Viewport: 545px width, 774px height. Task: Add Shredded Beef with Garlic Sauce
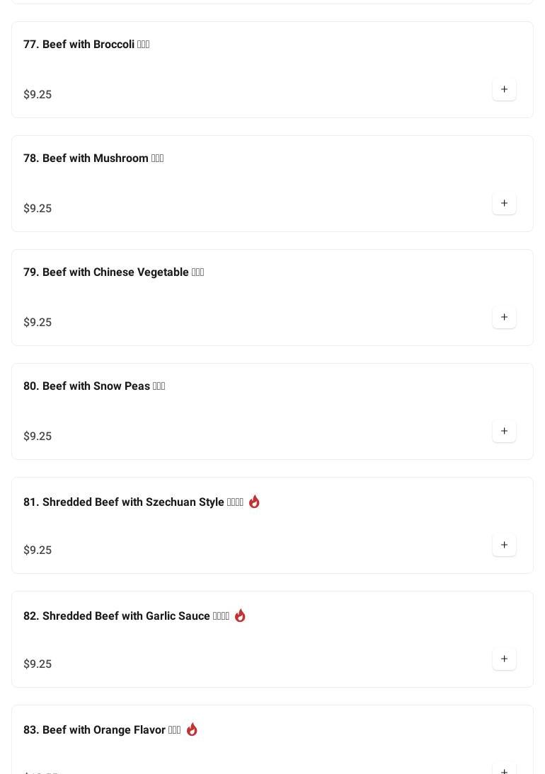click(504, 659)
